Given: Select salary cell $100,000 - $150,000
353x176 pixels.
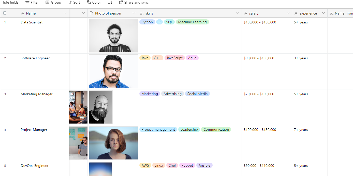Looking at the screenshot, I should click(x=267, y=35).
